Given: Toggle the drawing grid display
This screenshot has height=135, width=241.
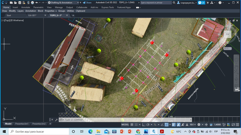Looking at the screenshot, I should (132, 125).
